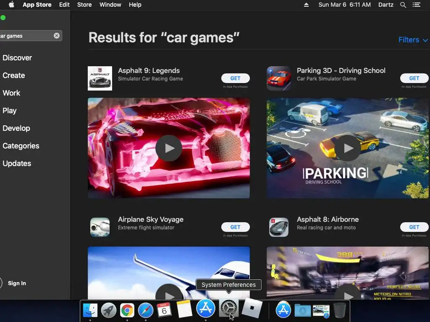This screenshot has height=322, width=430.
Task: Play the Parking Driving School preview video
Action: [347, 148]
